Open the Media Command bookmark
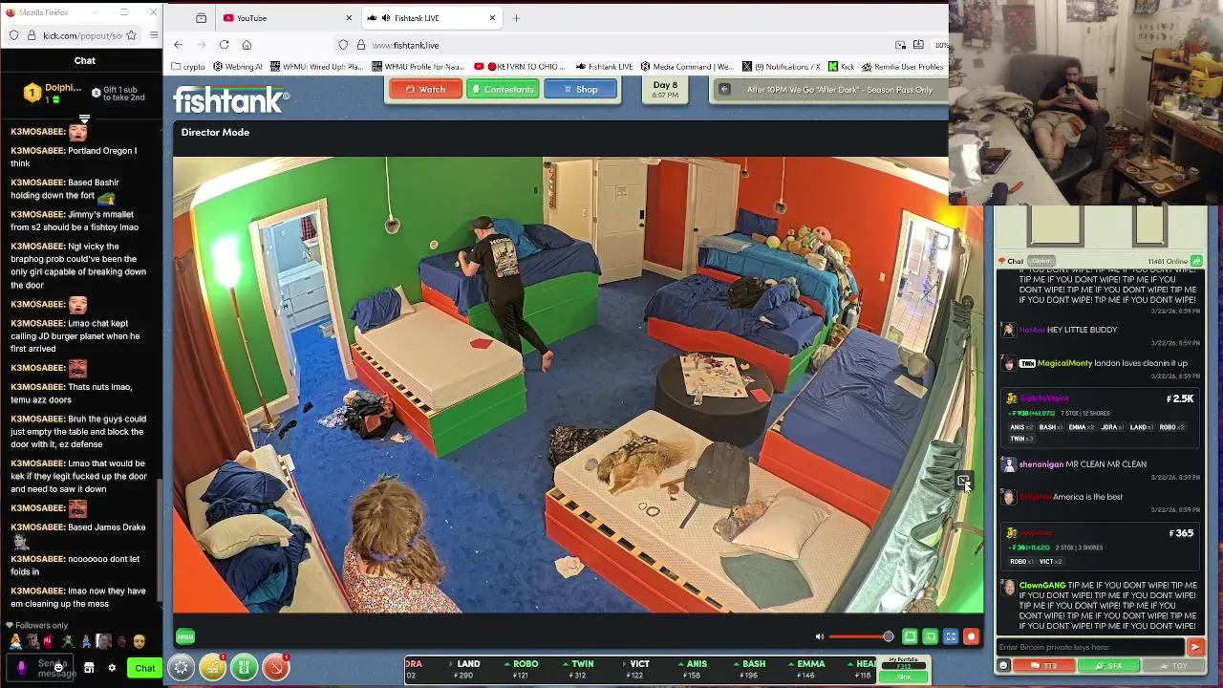Screen dimensions: 1223x688 [x=687, y=67]
